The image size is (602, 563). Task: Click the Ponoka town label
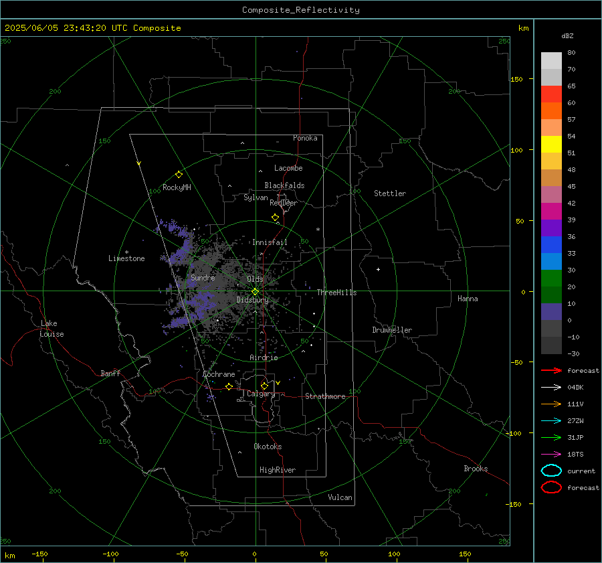(305, 138)
